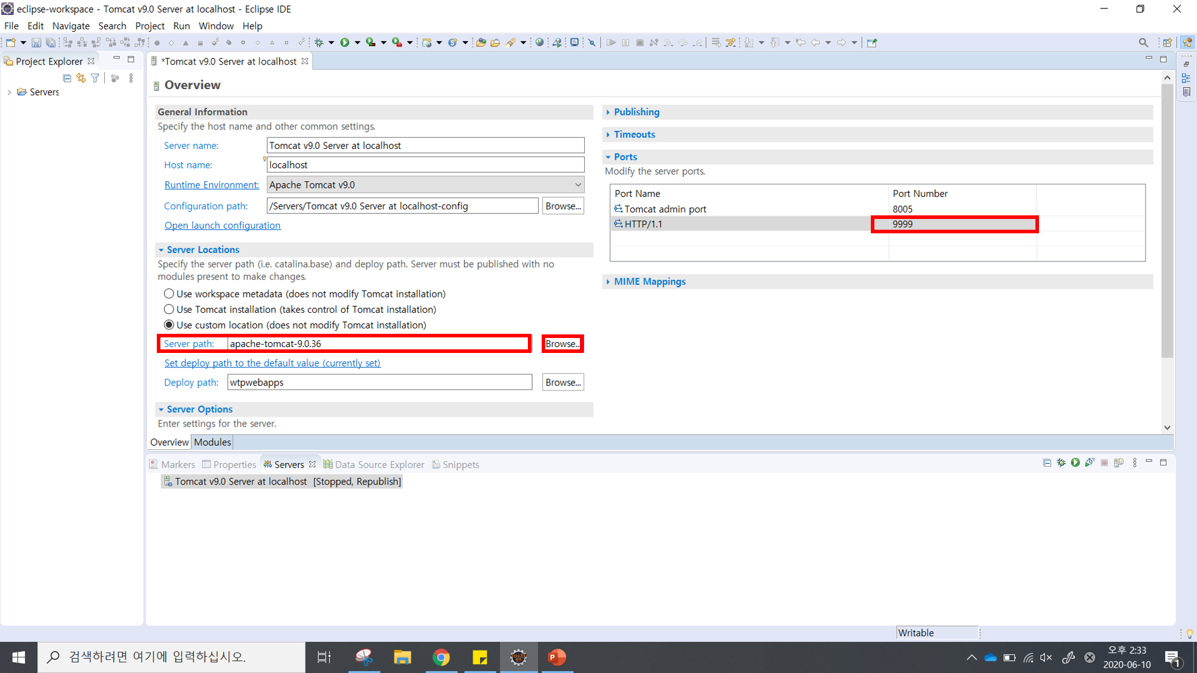Image resolution: width=1197 pixels, height=673 pixels.
Task: Select the Tomcat v9.0 server row in the Servers view
Action: pyautogui.click(x=282, y=482)
